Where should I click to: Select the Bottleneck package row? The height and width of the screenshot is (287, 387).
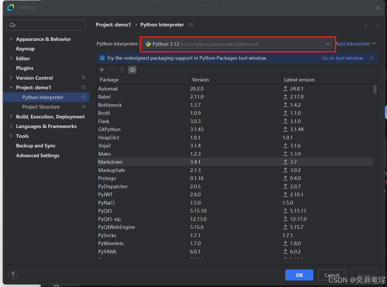point(235,105)
